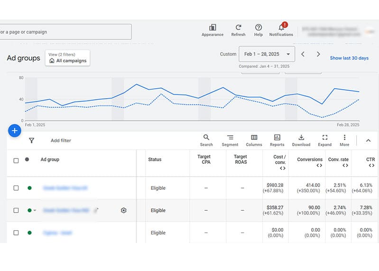Sort by the Target ROAS column header
This screenshot has height=271, width=379.
click(x=240, y=159)
